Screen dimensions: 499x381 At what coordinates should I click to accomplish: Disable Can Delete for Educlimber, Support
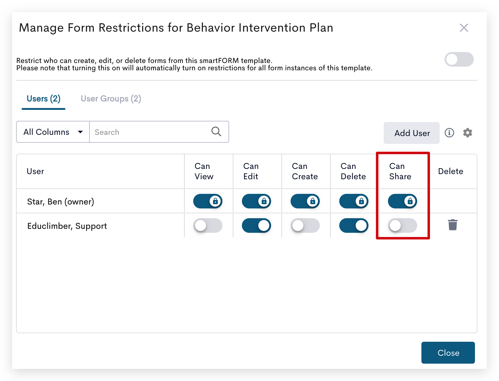(x=354, y=225)
